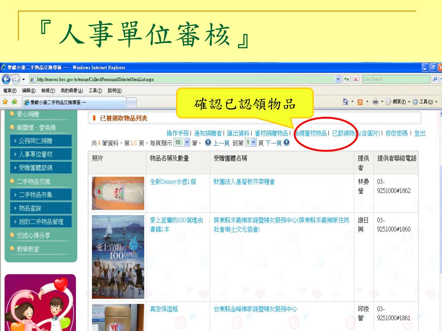Click the 修改密碼 link
This screenshot has width=442, height=331.
[x=396, y=133]
